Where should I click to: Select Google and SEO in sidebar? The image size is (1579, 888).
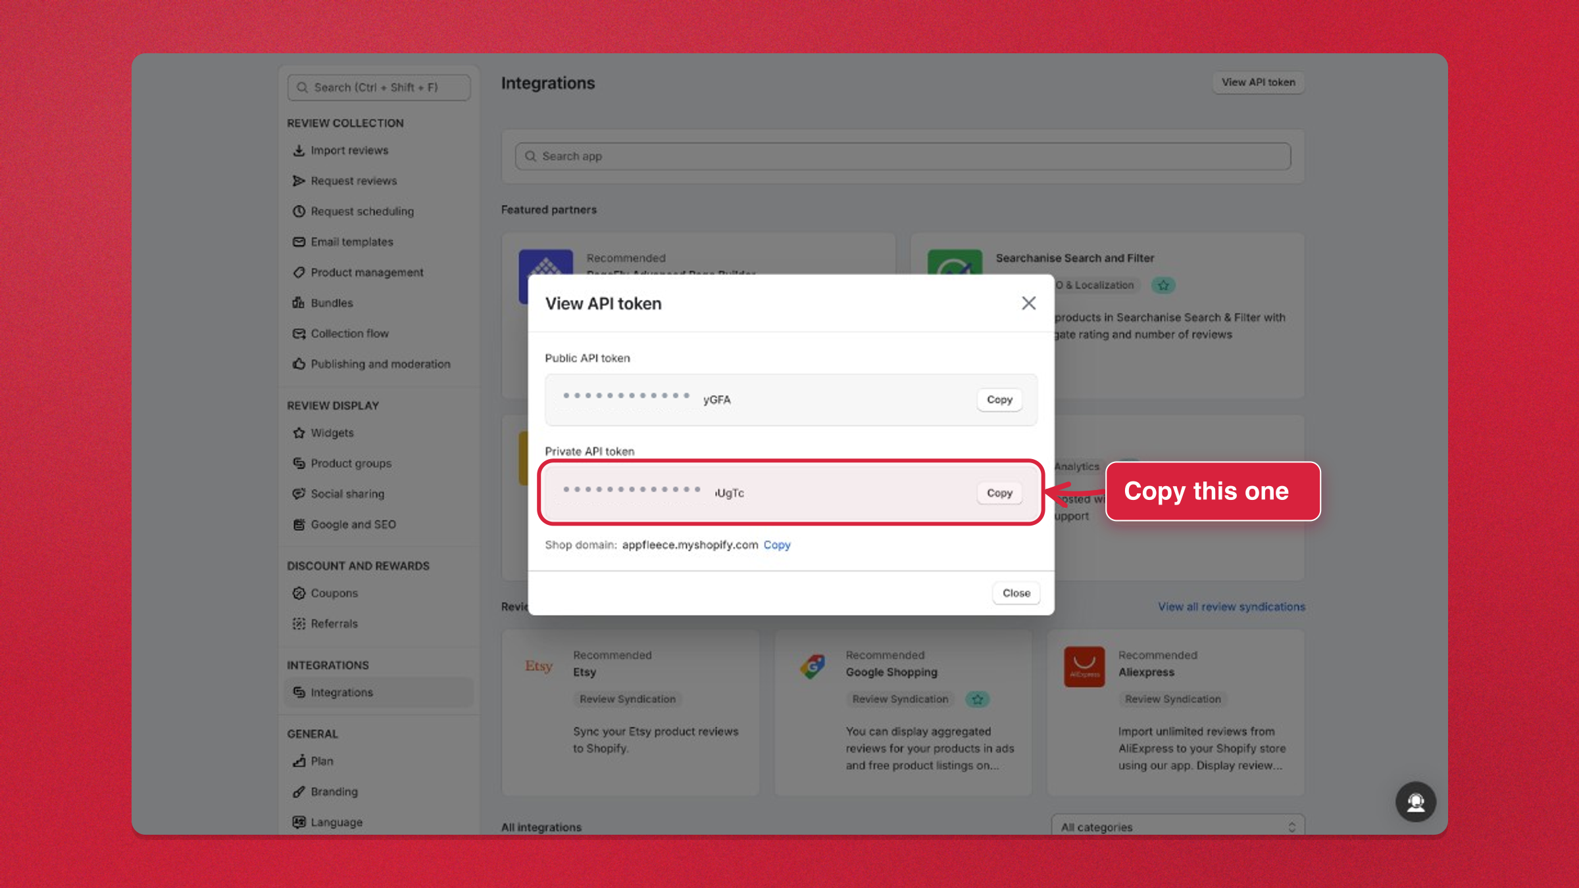pos(353,524)
